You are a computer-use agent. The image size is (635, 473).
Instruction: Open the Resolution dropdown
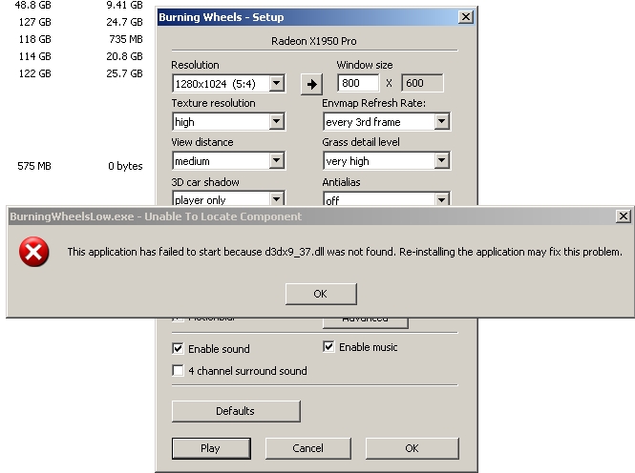(x=276, y=84)
